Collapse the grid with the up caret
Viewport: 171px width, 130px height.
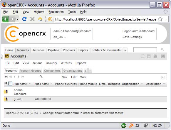coord(90,71)
